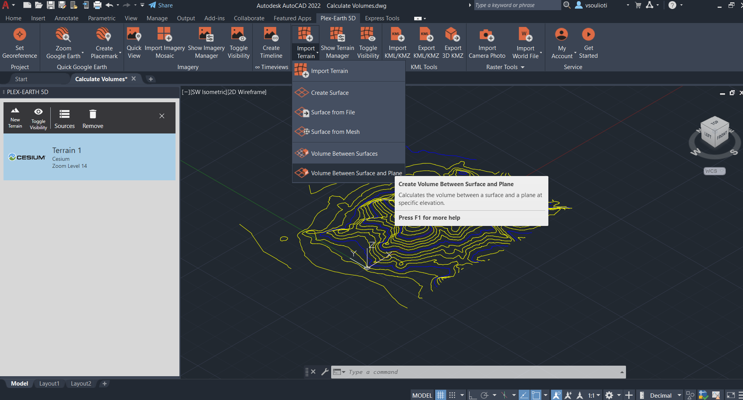Choose Surface from File menu entry

[x=349, y=112]
